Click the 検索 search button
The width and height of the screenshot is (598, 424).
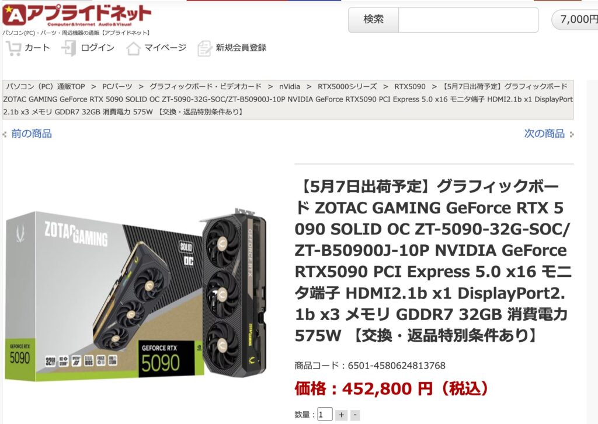point(373,19)
